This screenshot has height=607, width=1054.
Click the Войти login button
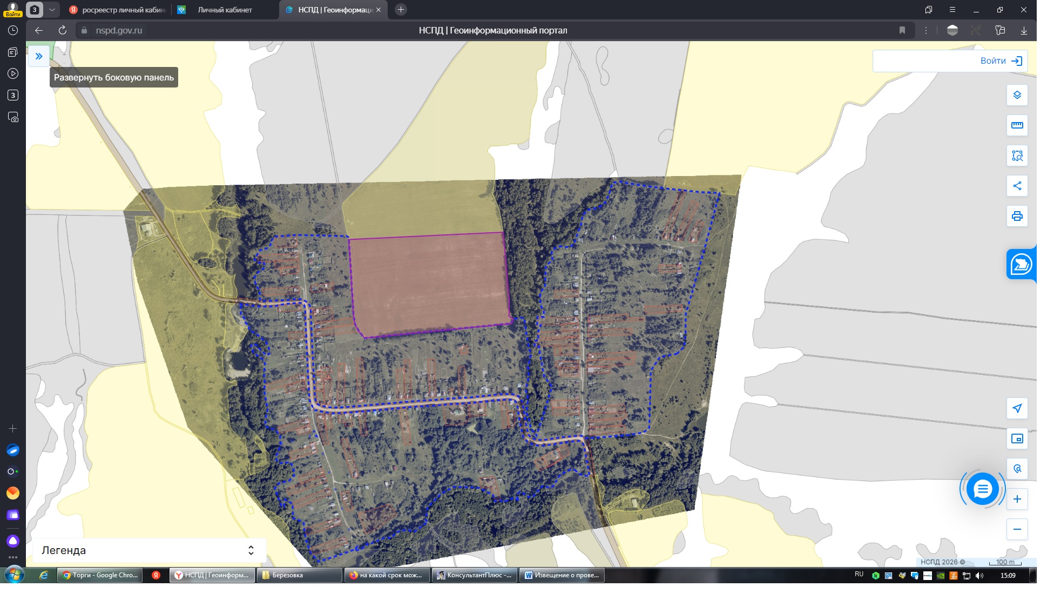[x=950, y=61]
